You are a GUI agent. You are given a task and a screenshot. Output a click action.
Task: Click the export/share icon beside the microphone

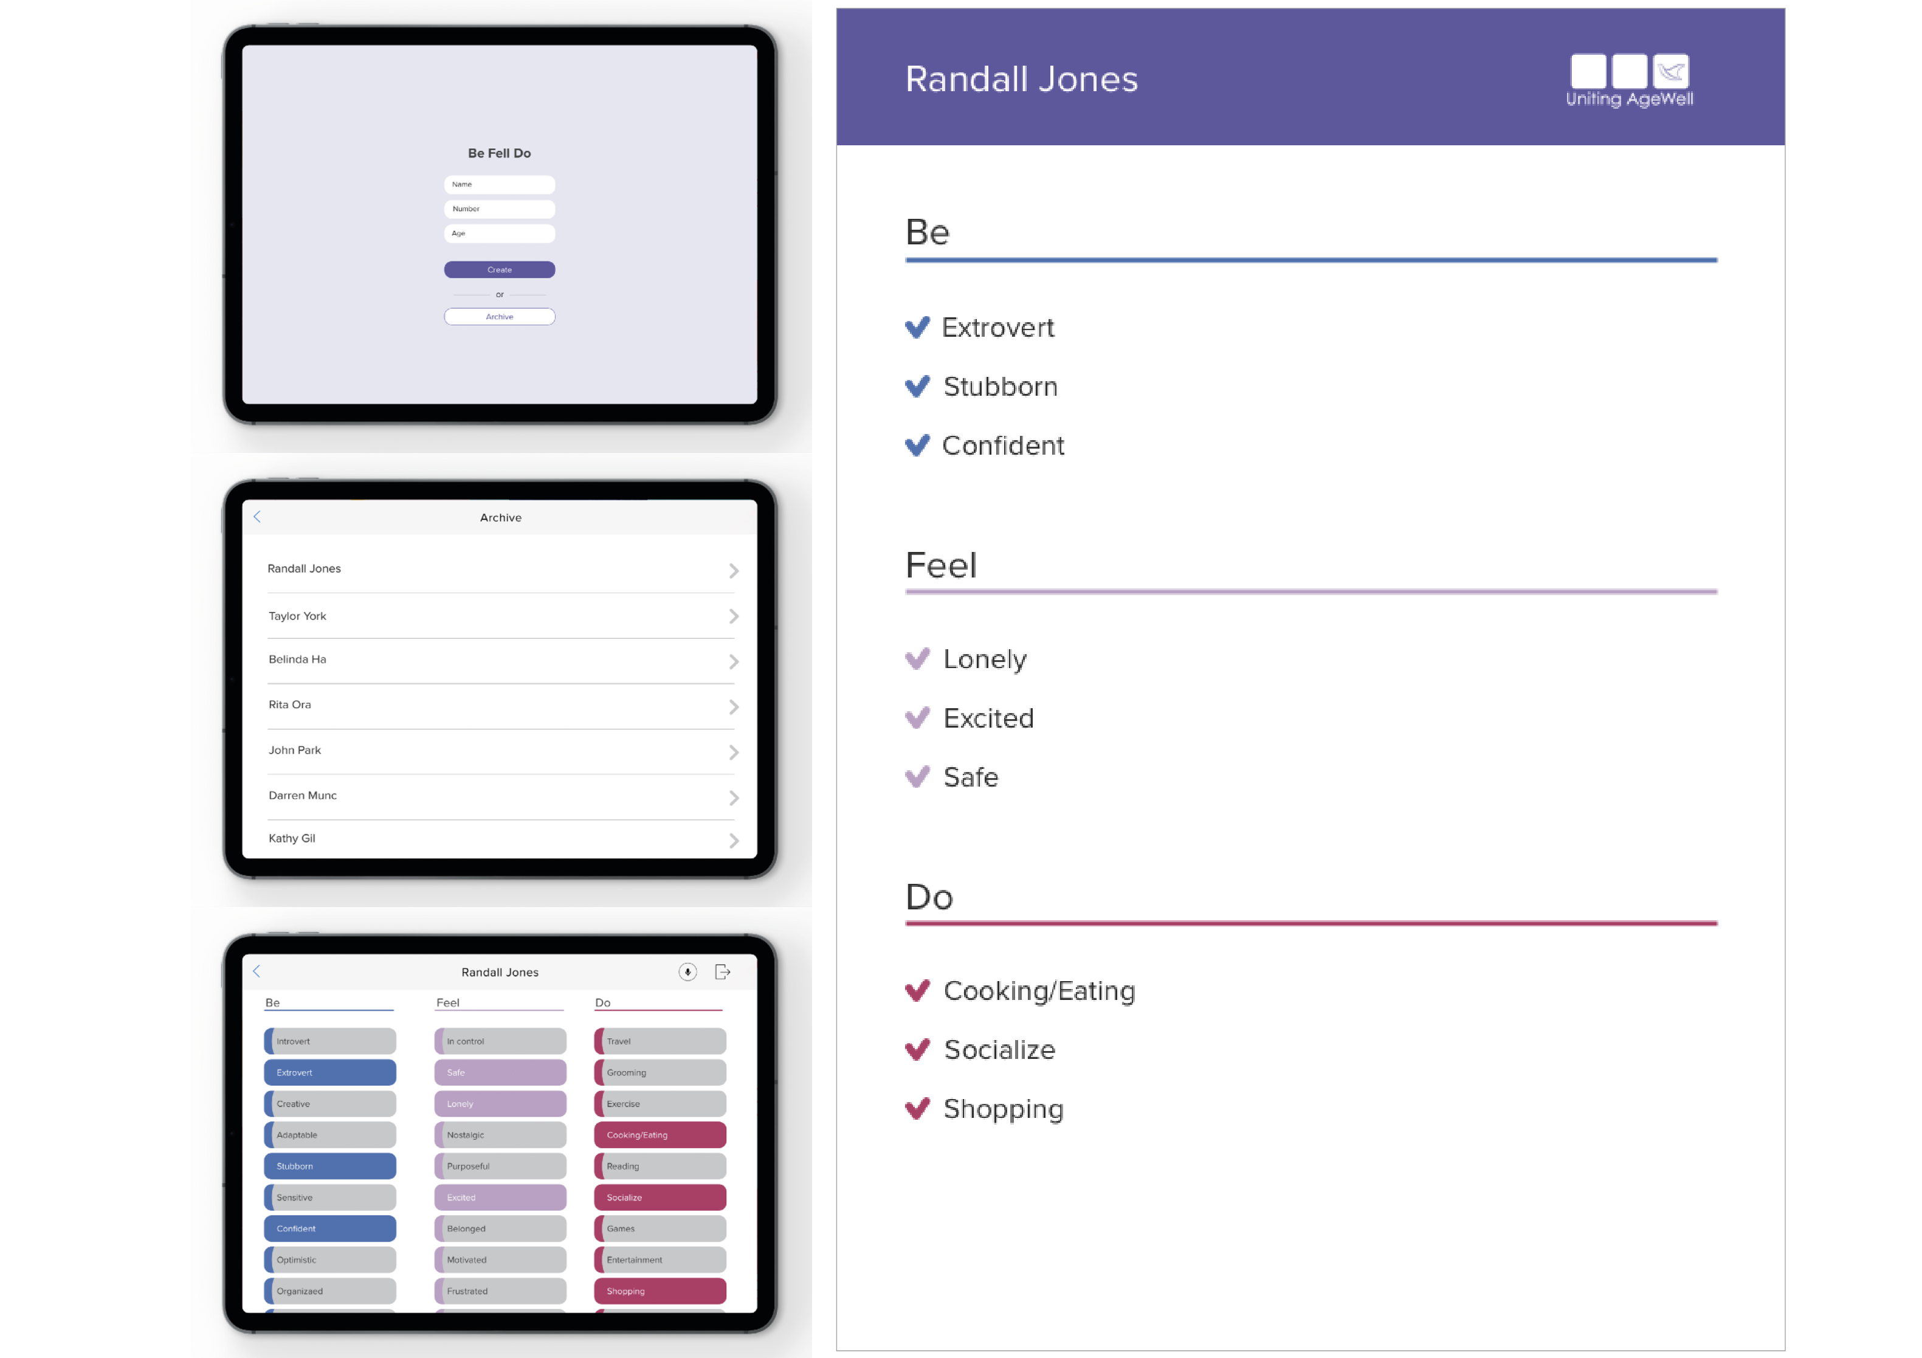click(723, 971)
